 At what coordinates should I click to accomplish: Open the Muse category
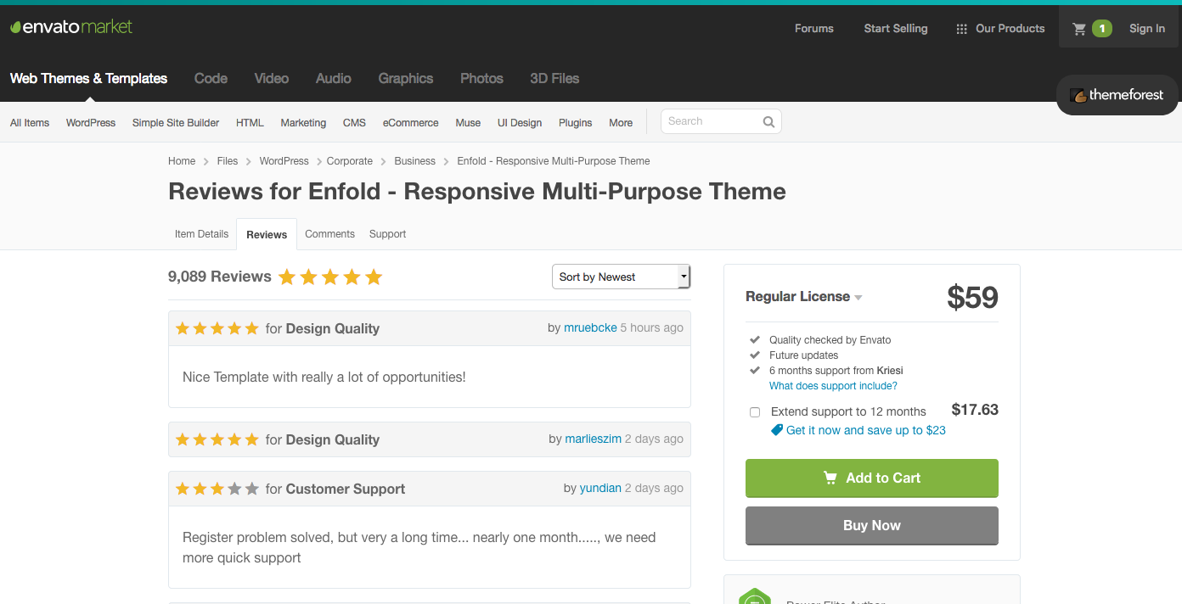(x=468, y=123)
